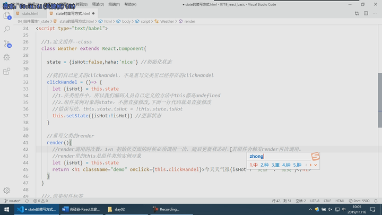Open the Search view in activity bar
The height and width of the screenshot is (215, 382).
7,29
